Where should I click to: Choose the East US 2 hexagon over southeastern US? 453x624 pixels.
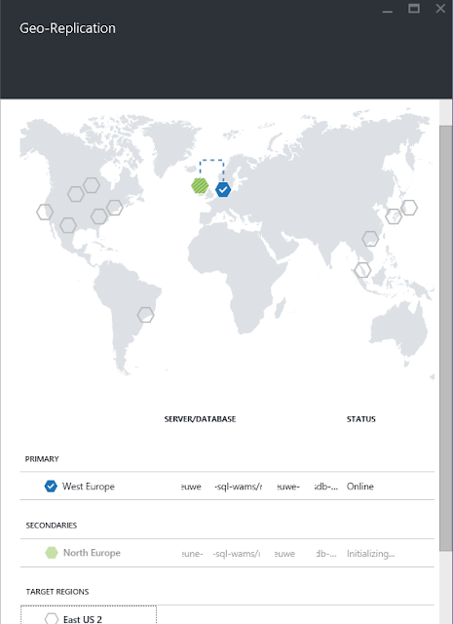click(99, 216)
